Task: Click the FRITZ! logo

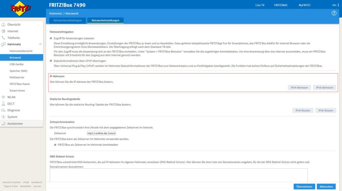Action: coord(20,8)
